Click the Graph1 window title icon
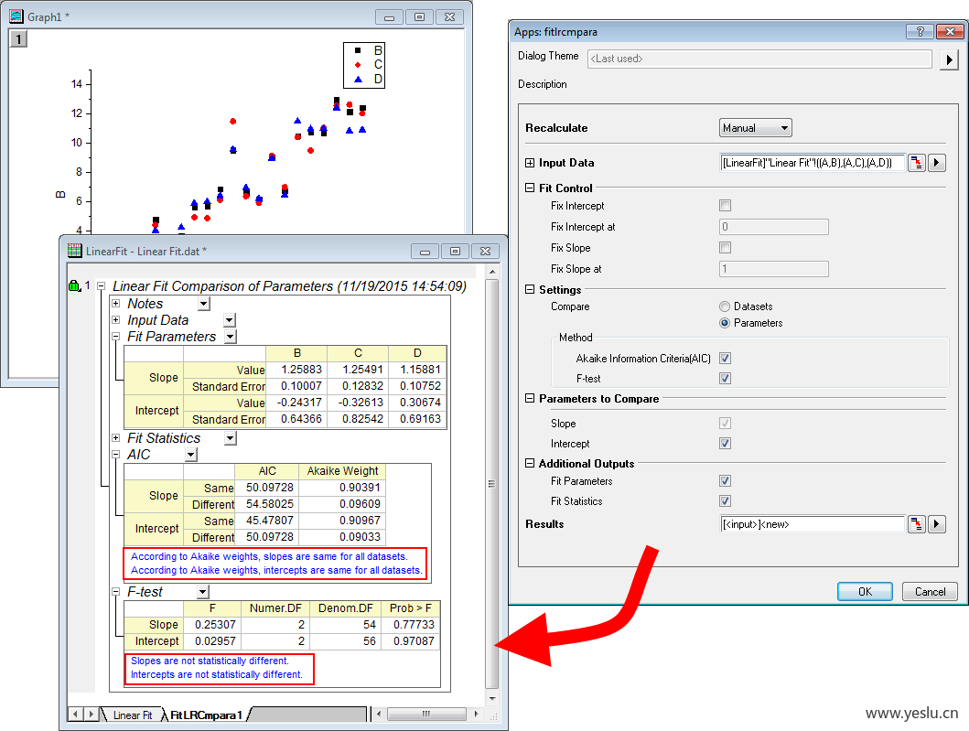This screenshot has width=969, height=731. pyautogui.click(x=16, y=16)
